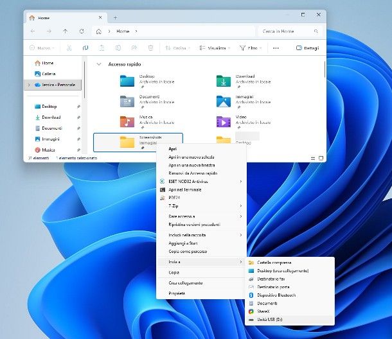Send to Unità USB (D:)
The height and width of the screenshot is (339, 392).
(x=290, y=320)
